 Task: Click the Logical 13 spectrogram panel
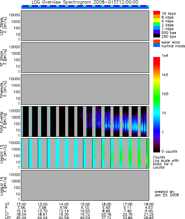point(85,153)
